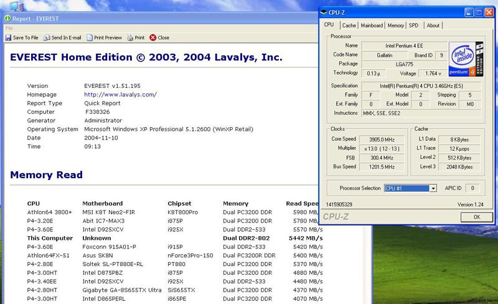Image resolution: width=498 pixels, height=304 pixels.
Task: Click the Save To File floppy icon
Action: (x=8, y=37)
